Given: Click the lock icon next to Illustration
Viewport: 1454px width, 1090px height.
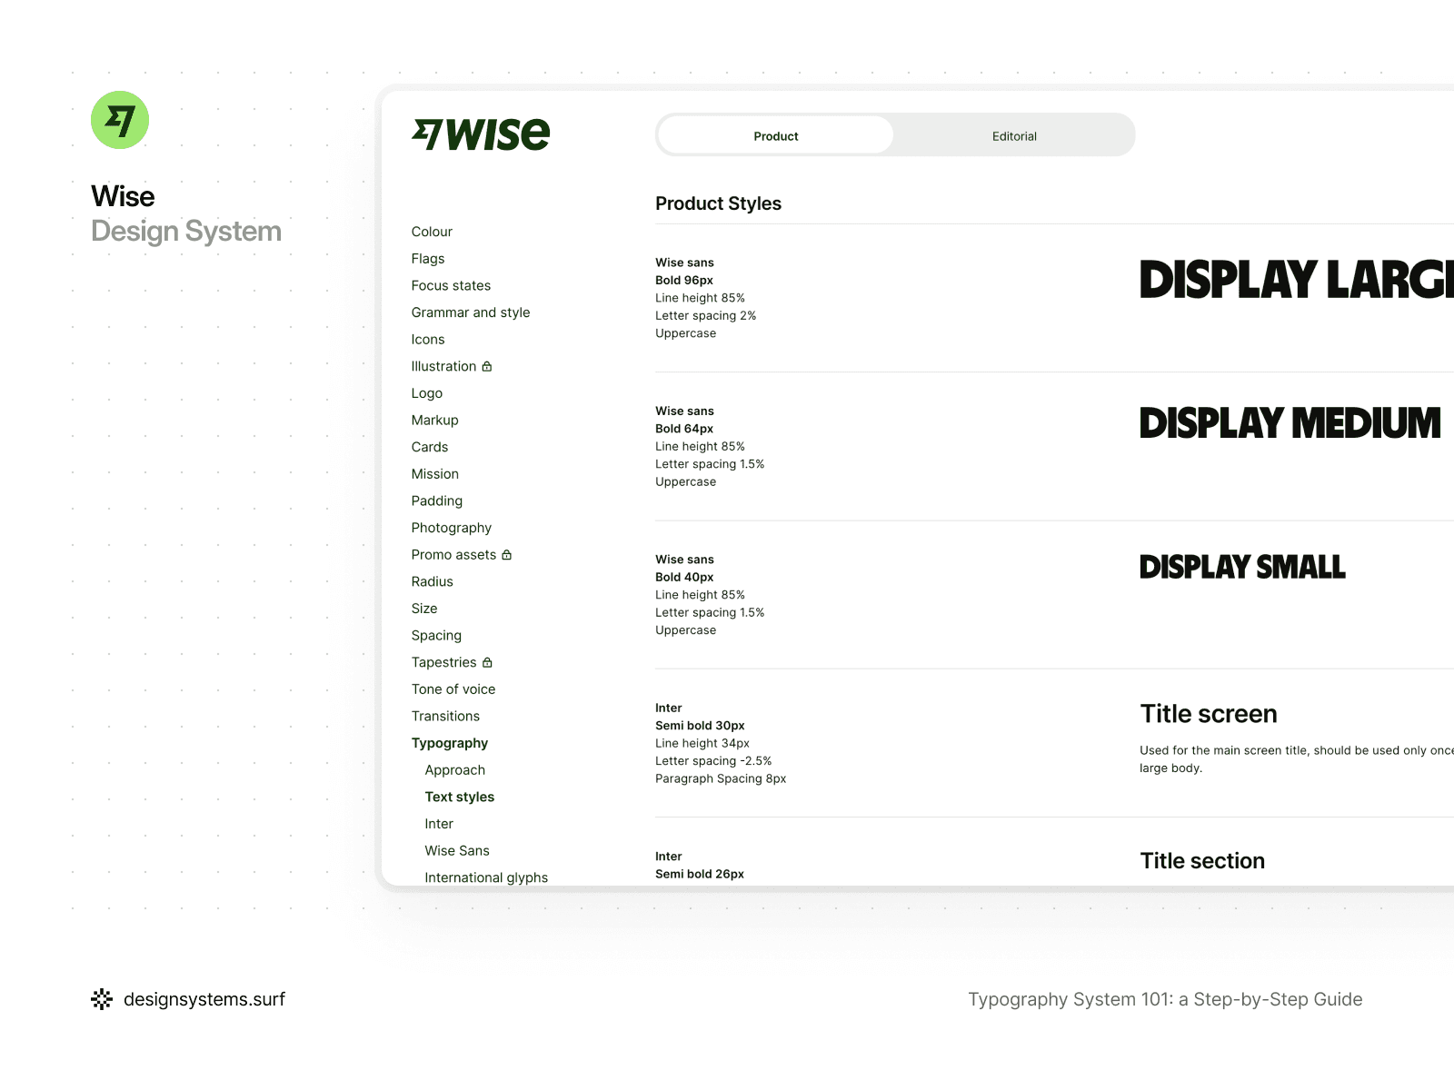Looking at the screenshot, I should (487, 366).
